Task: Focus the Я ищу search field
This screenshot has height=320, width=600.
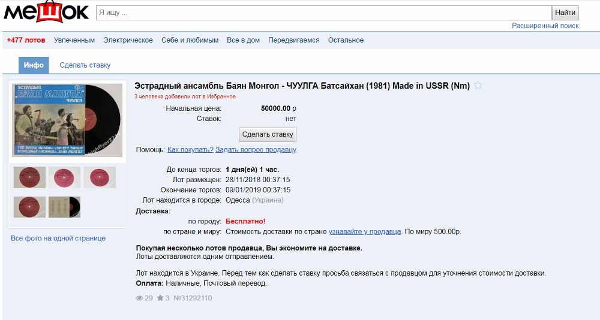Action: point(323,13)
